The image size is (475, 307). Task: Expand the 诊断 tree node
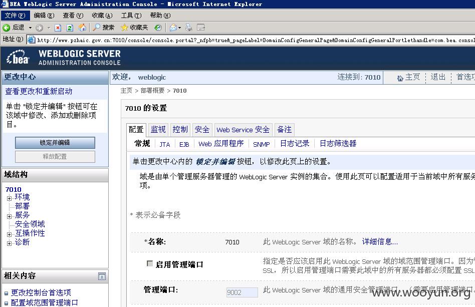9,243
